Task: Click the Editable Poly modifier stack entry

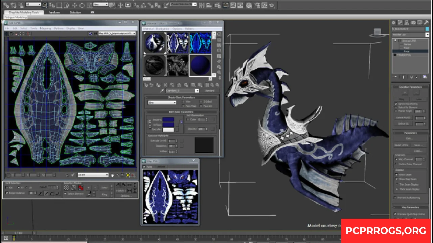Action: pos(405,55)
